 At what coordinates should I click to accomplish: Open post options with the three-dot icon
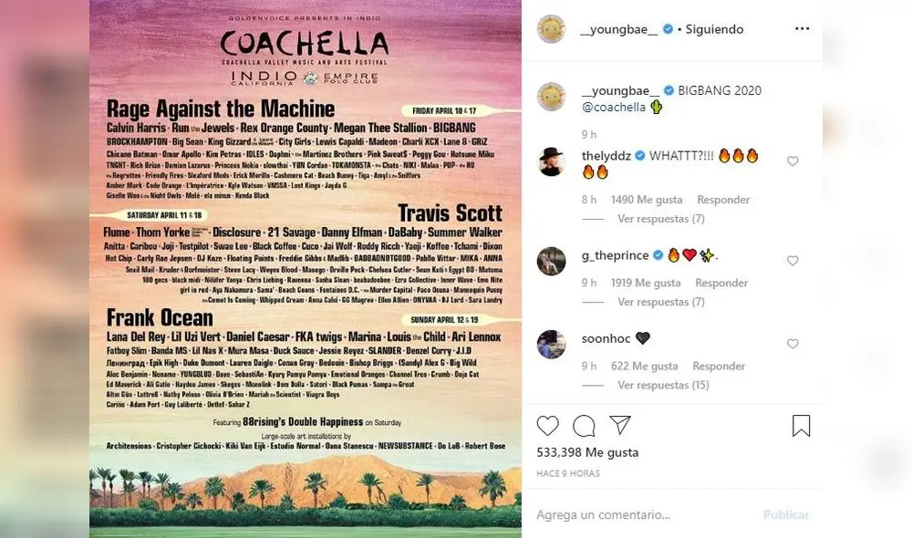(x=801, y=28)
